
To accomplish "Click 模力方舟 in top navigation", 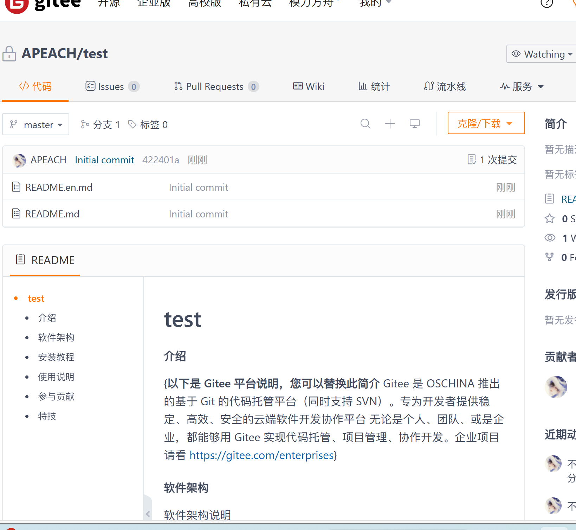I will point(311,3).
